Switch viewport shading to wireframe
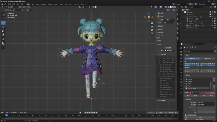The height and width of the screenshot is (122, 217). (x=168, y=7)
